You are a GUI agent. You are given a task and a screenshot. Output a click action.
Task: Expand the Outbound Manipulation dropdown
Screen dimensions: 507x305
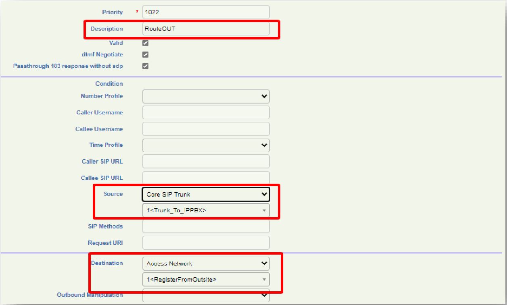tap(206, 295)
